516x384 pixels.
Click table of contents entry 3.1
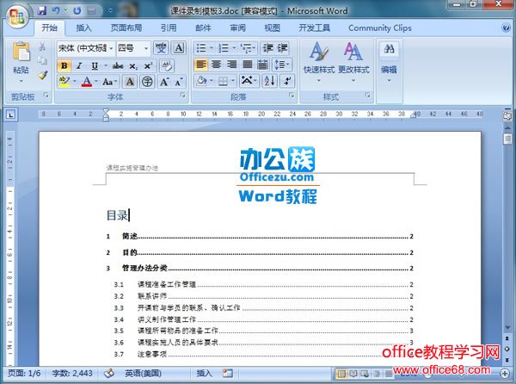point(263,284)
